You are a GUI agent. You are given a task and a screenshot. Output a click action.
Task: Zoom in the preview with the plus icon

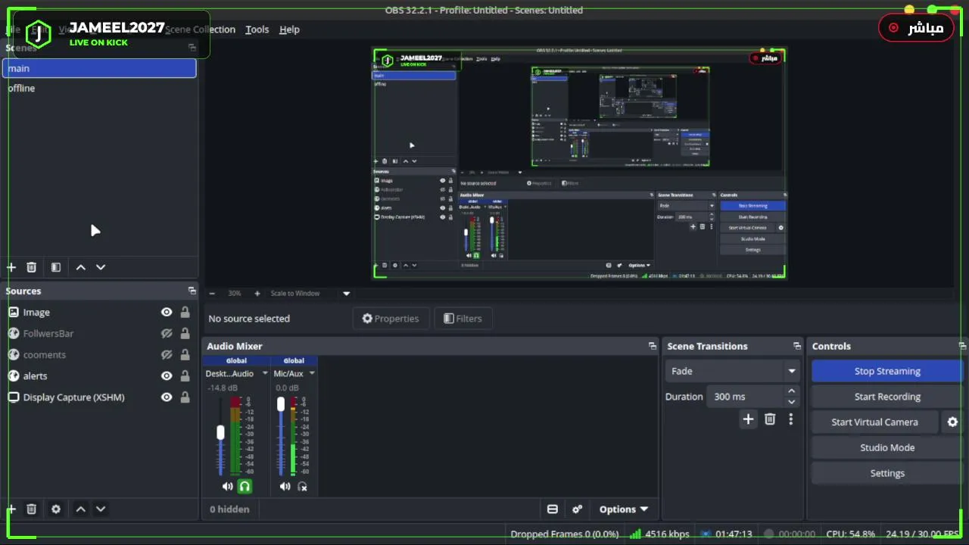257,294
